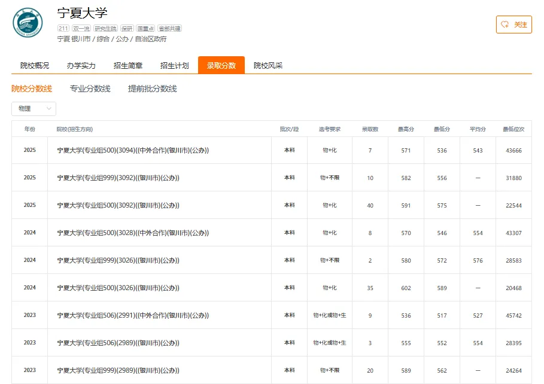
Task: Click lowest rank value 43307
Action: (x=514, y=233)
